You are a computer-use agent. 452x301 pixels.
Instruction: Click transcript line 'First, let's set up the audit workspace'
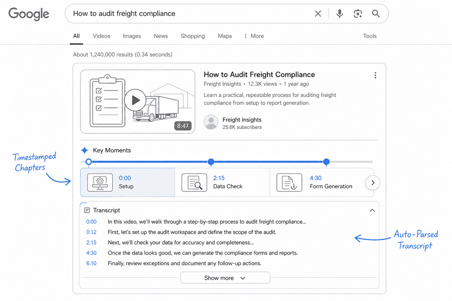click(x=192, y=232)
